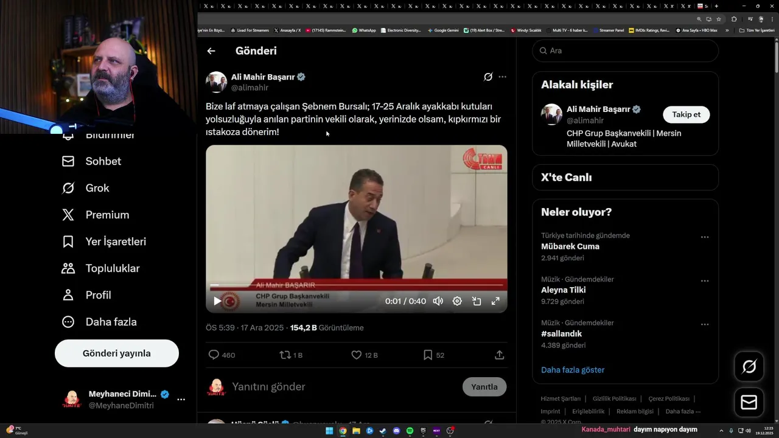
Task: Open File Explorer from the taskbar
Action: click(x=356, y=431)
